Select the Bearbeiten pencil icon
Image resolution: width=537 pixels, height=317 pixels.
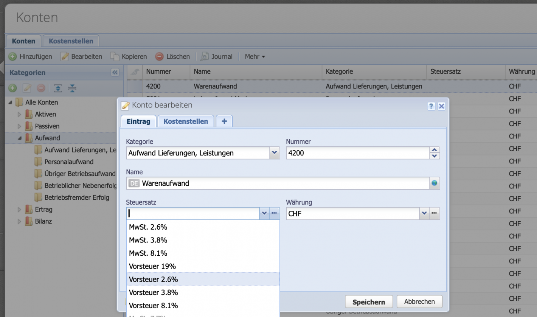pos(64,56)
